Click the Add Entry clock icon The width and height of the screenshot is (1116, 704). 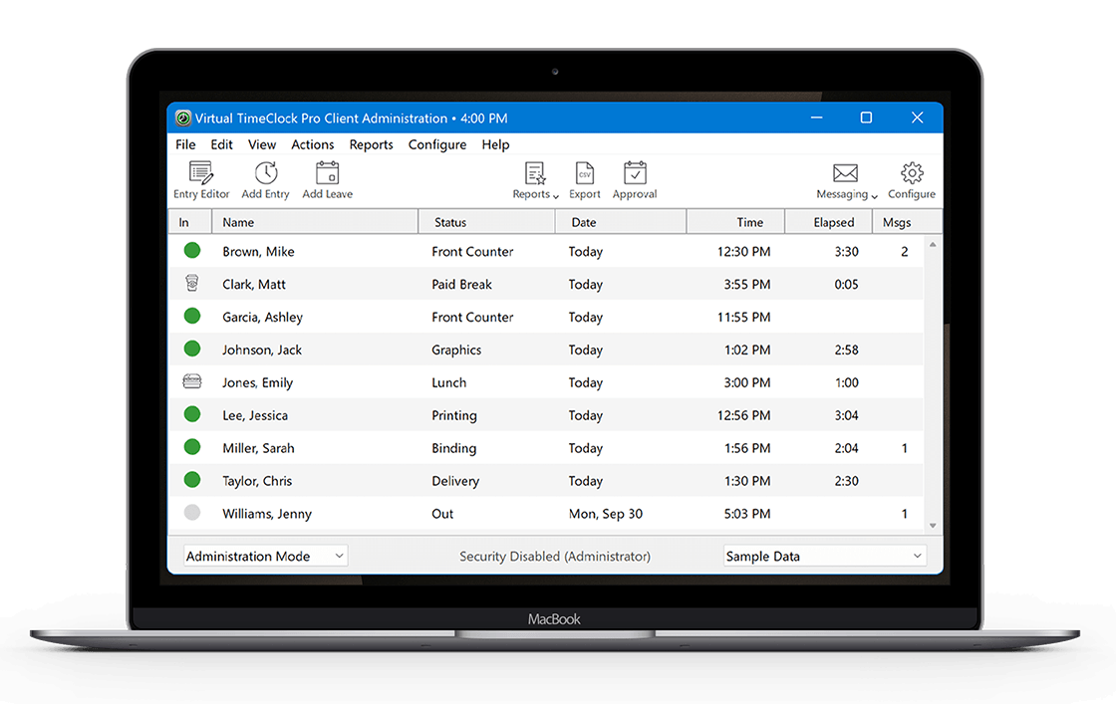[266, 173]
